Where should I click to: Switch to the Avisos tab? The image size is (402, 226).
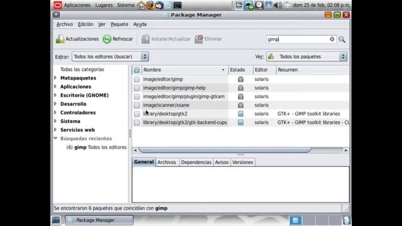click(x=222, y=162)
